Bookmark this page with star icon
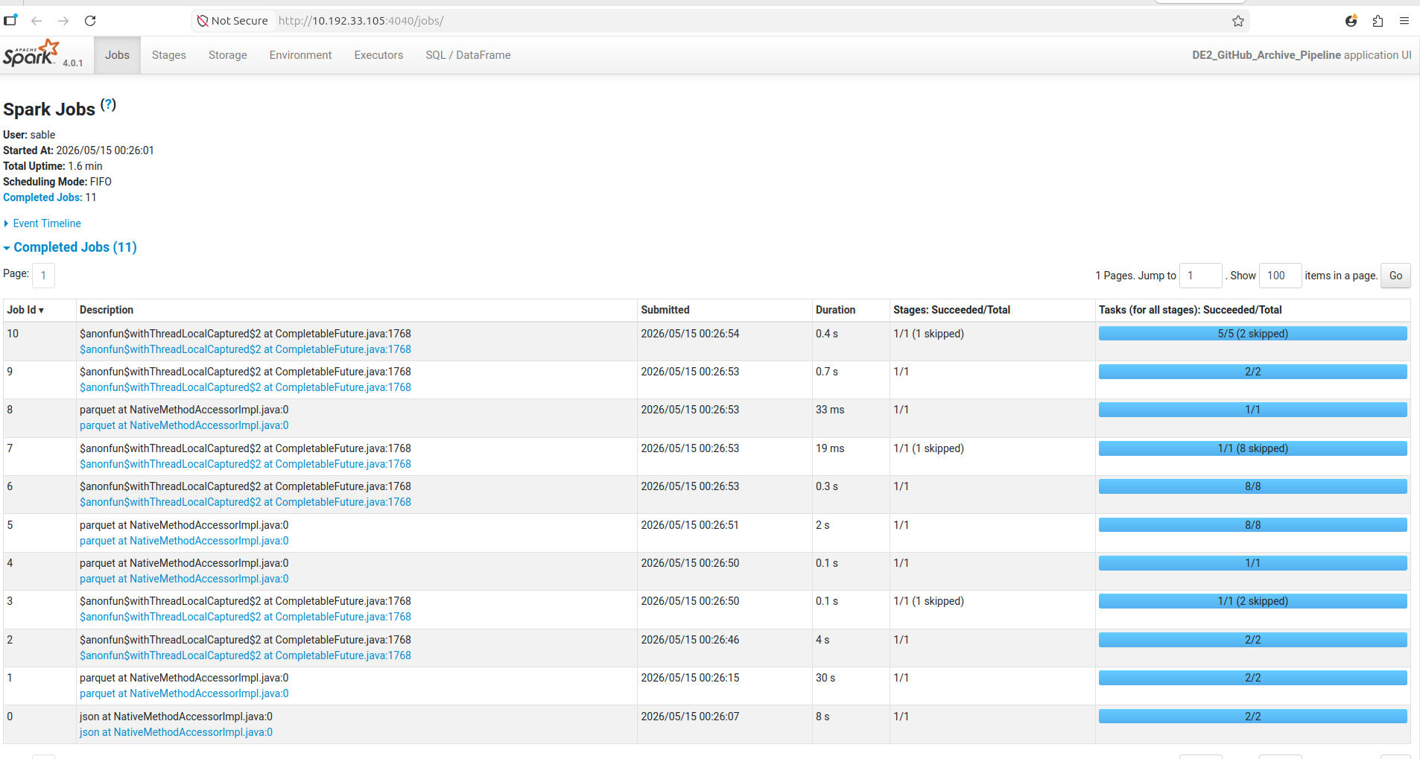The width and height of the screenshot is (1420, 759). coord(1238,21)
